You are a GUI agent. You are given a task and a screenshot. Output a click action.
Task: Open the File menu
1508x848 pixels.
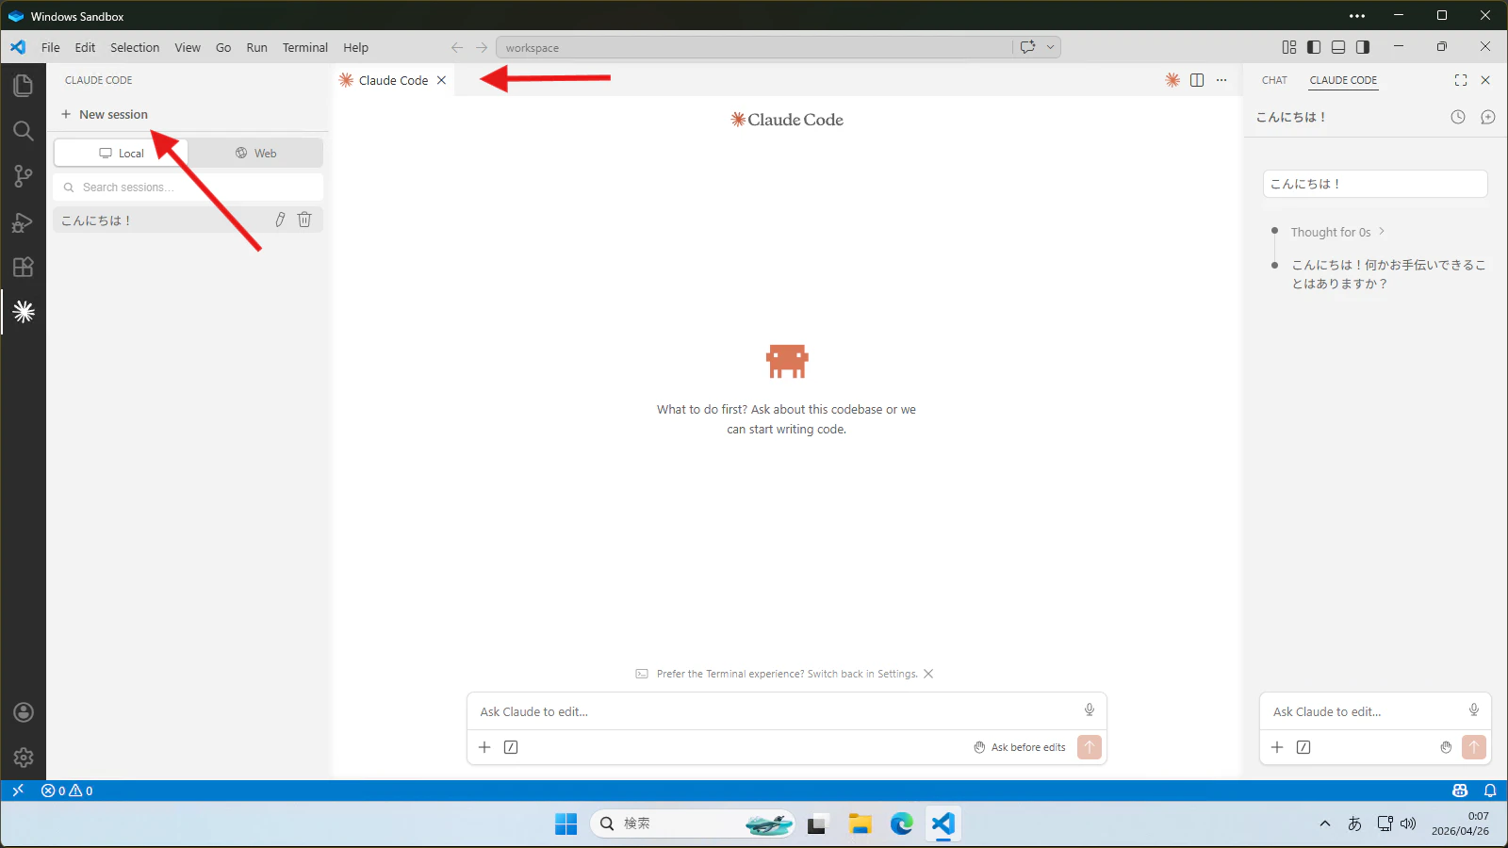click(x=51, y=47)
